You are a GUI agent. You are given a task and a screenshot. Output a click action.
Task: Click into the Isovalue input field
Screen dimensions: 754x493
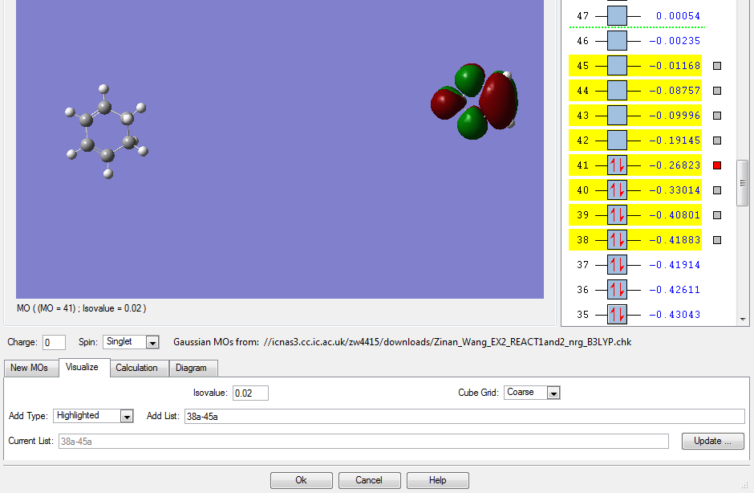click(250, 393)
